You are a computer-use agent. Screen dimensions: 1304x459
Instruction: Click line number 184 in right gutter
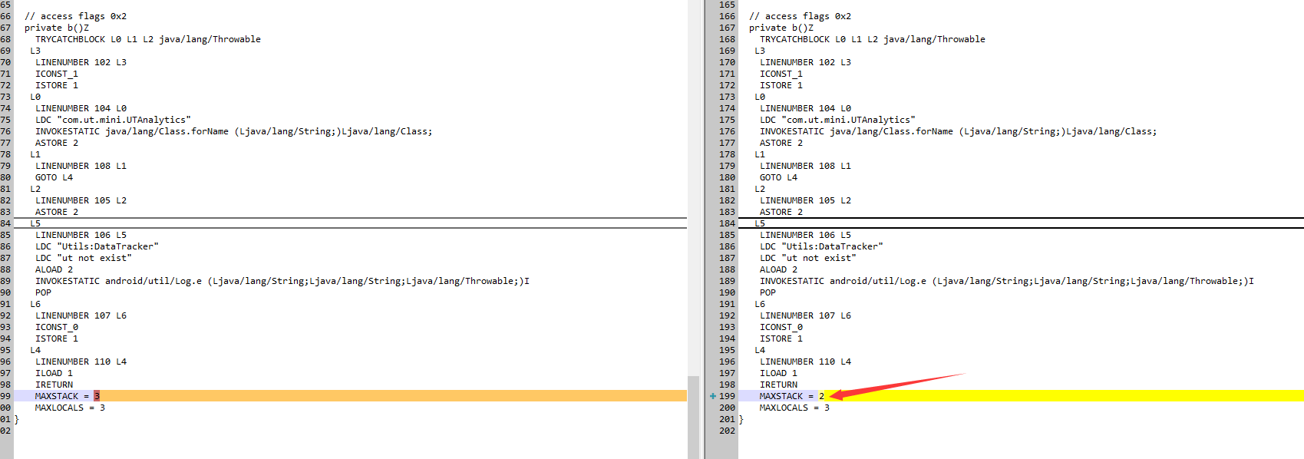727,223
